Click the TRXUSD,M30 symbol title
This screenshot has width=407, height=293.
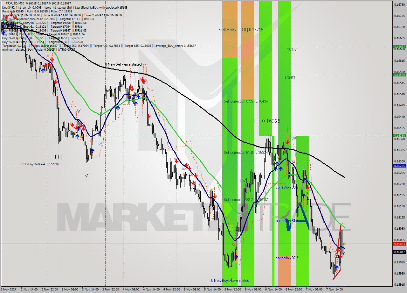coord(15,3)
